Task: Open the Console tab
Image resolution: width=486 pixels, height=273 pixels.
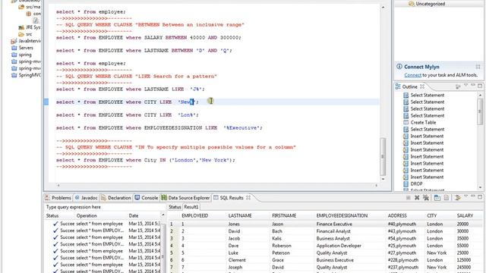Action: click(147, 197)
